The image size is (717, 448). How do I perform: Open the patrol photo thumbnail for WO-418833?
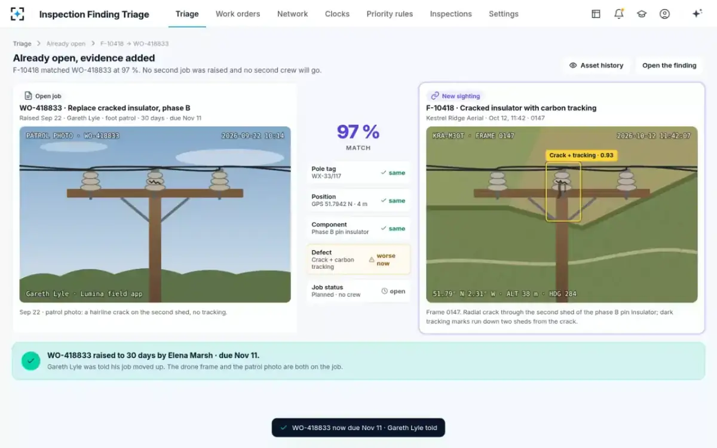click(155, 214)
